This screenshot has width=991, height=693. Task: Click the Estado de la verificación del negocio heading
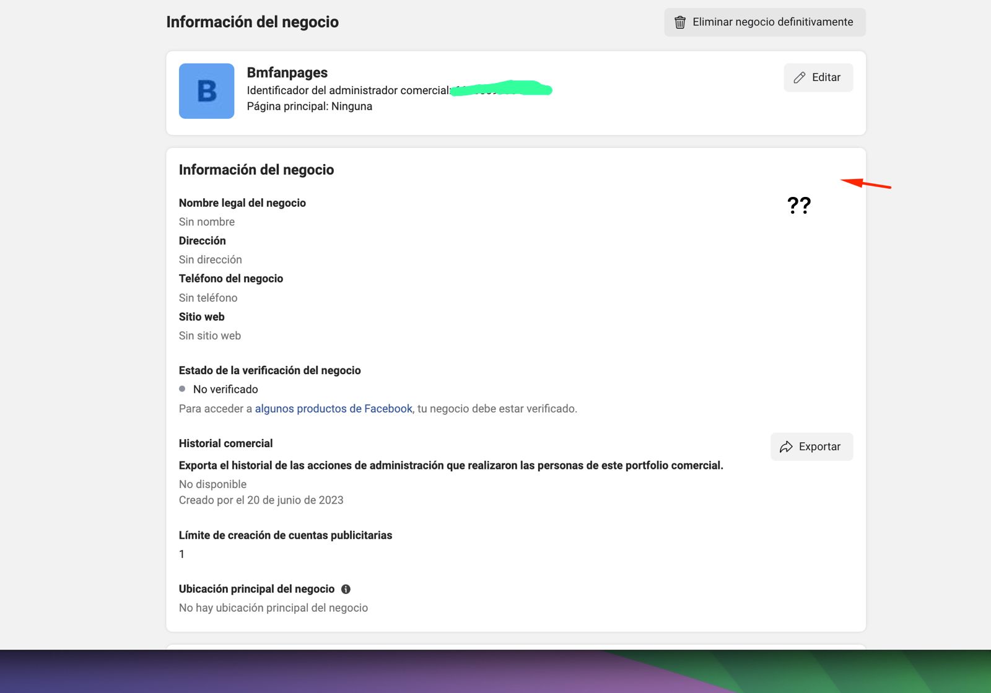269,370
